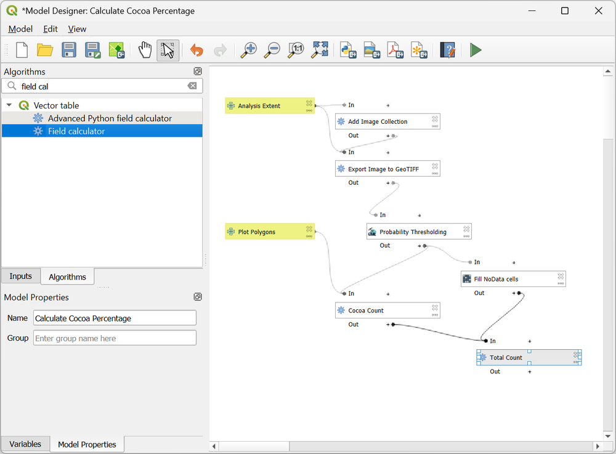Expand outputs of Fill NoData cells
Screen dimensions: 616x454
pos(514,293)
